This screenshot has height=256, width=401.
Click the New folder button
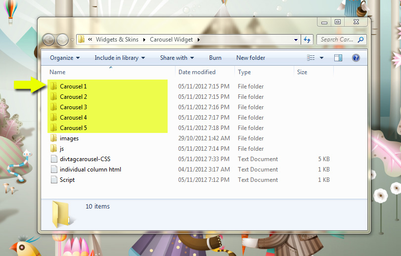(x=251, y=58)
